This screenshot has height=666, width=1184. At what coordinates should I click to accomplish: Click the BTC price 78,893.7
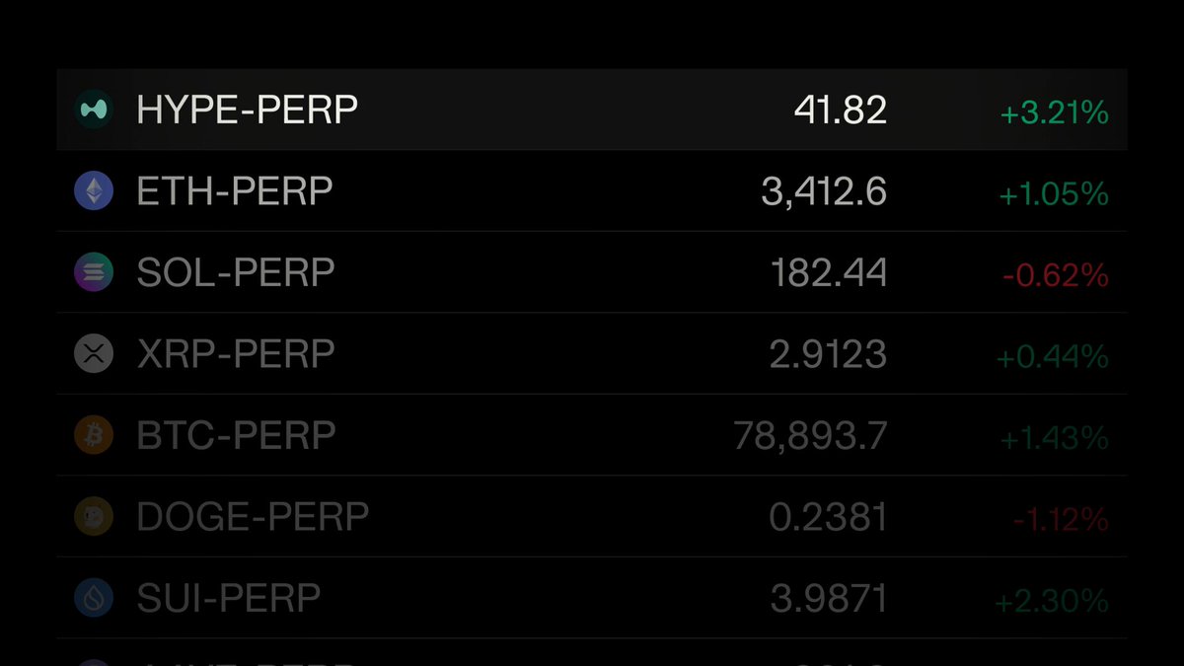click(x=811, y=435)
